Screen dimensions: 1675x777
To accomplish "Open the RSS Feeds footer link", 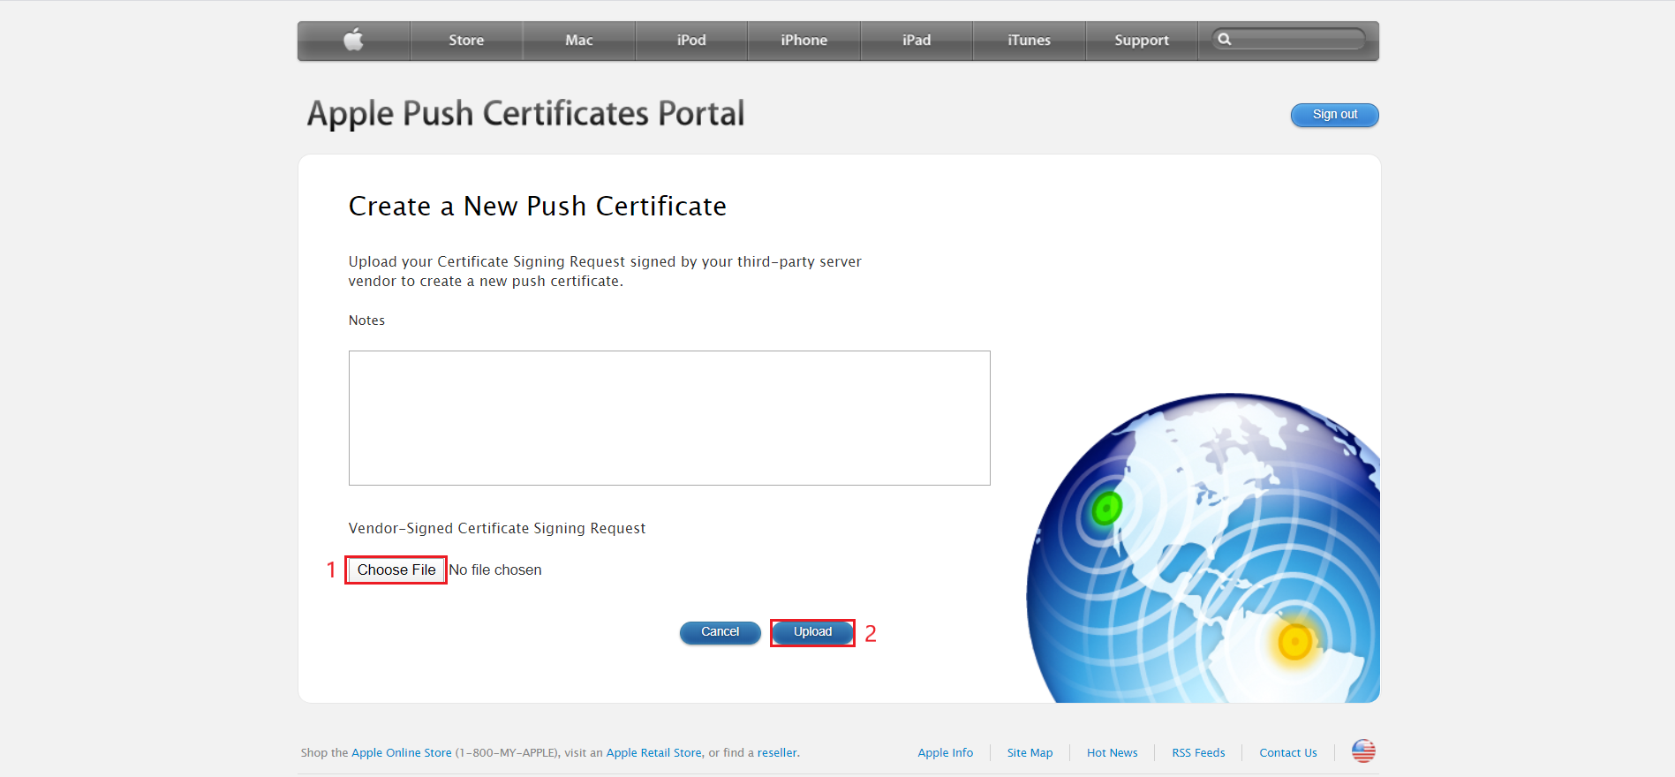I will tap(1198, 753).
